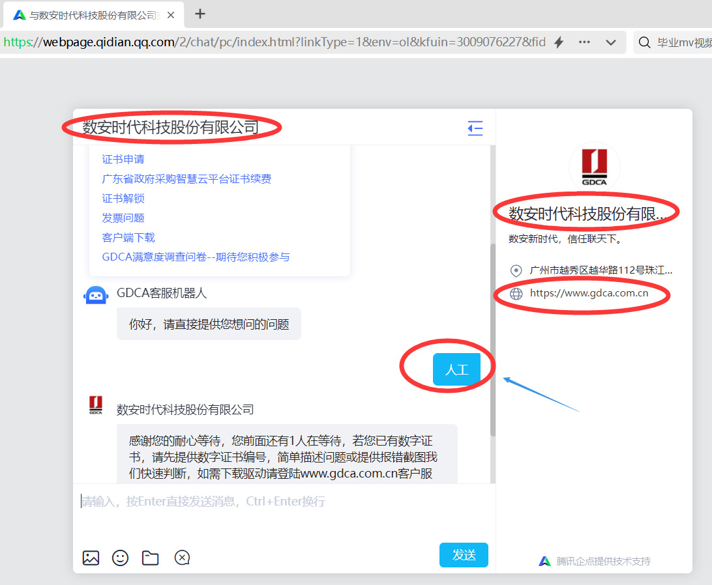712x585 pixels.
Task: Click the file folder attachment icon
Action: (151, 558)
